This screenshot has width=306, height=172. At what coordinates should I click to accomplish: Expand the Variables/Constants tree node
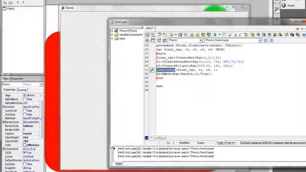coord(112,35)
